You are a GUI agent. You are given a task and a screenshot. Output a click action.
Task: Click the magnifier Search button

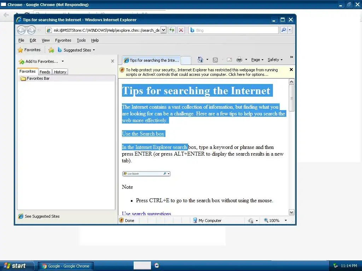pos(284,30)
